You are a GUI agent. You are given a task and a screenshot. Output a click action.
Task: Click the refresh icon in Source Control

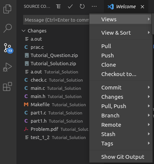pos(82,6)
